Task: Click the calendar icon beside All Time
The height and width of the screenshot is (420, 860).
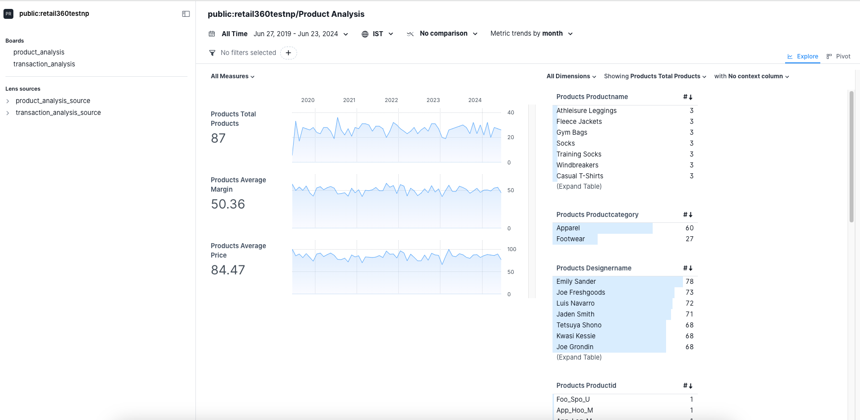Action: click(212, 34)
